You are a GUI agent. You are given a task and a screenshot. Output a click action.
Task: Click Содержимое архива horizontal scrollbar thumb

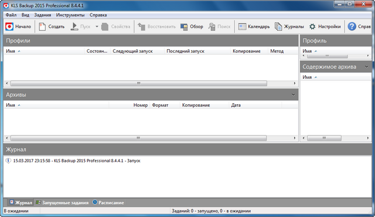(x=324, y=138)
